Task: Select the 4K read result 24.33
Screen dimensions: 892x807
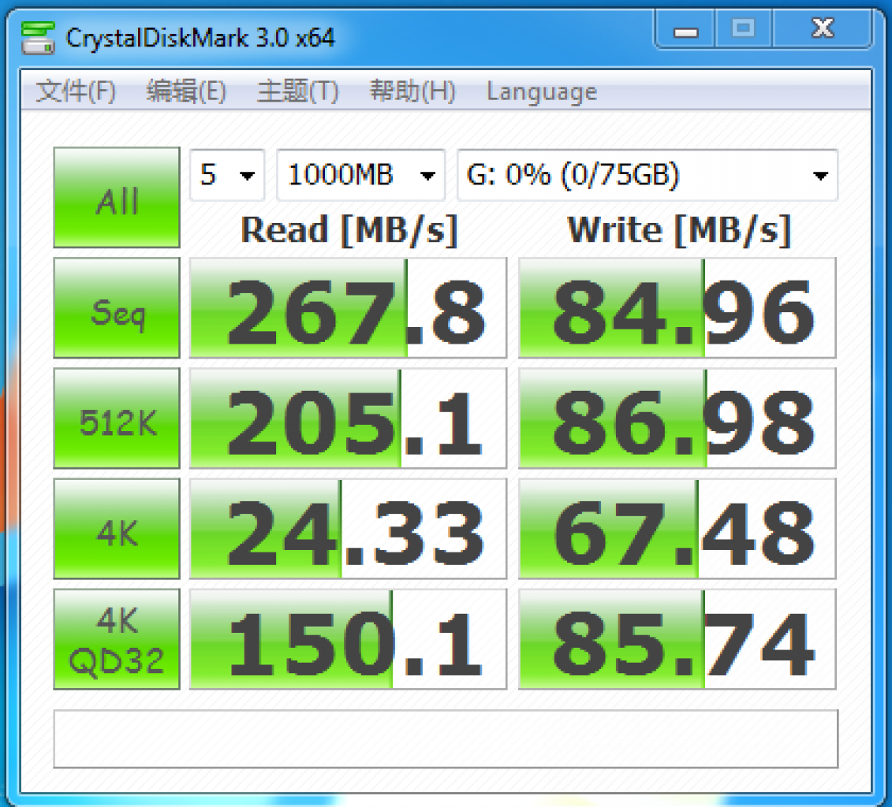Action: (348, 529)
